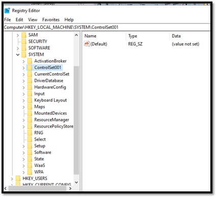Open the View menu
This screenshot has height=198, width=217.
pos(33,20)
